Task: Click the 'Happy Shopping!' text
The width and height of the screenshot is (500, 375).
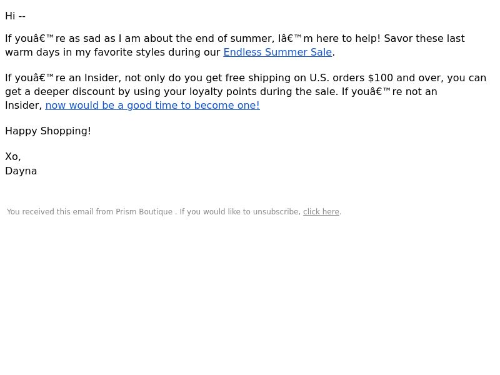Action: pyautogui.click(x=48, y=131)
